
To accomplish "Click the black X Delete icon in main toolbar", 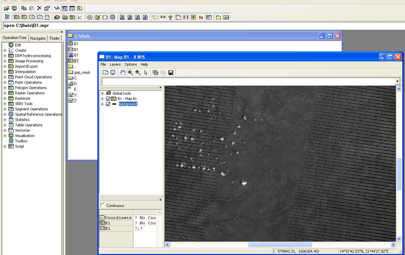I will [39, 8].
